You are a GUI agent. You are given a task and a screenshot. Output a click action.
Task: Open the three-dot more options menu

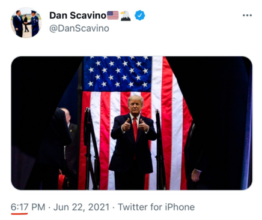click(247, 16)
